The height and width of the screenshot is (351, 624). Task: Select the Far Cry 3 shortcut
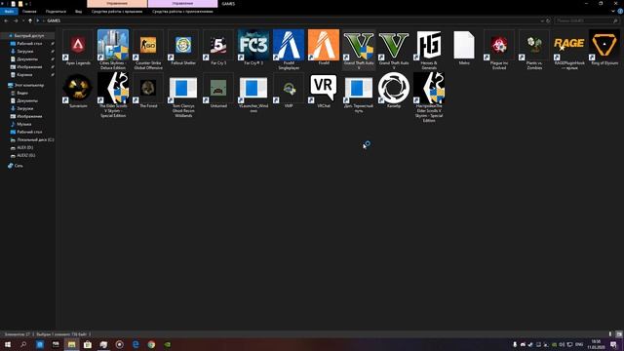coord(253,48)
